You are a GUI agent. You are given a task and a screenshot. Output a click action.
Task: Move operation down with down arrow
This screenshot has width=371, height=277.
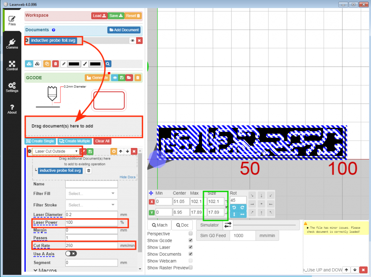tap(127, 151)
